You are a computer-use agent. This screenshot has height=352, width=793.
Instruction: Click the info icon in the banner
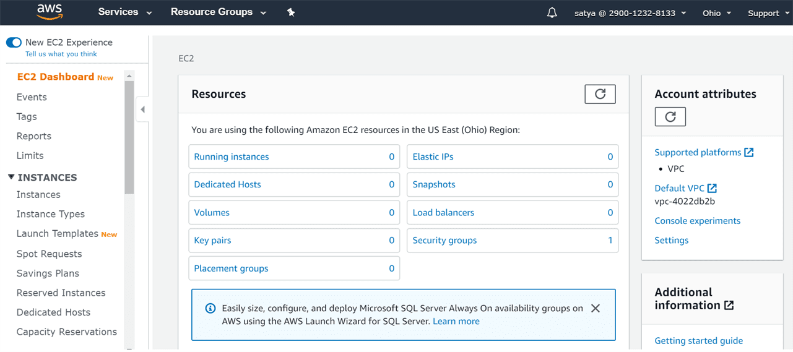[x=210, y=308]
